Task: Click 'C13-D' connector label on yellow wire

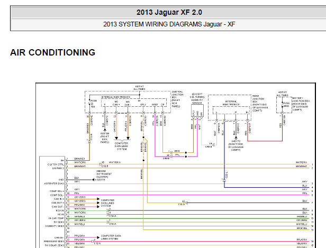Action: pyautogui.click(x=182, y=205)
